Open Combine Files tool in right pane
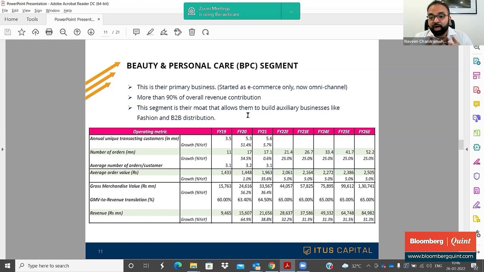Viewport: 484px width, 272px height. pyautogui.click(x=476, y=119)
